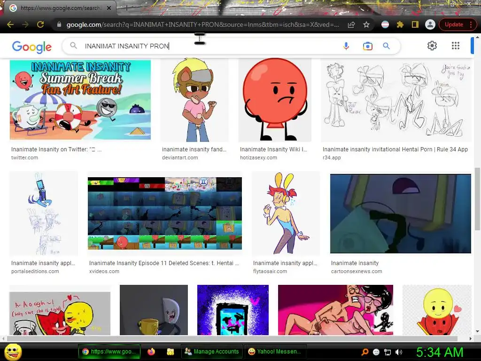Open the Chrome profile avatar
This screenshot has width=481, height=361.
coord(430,24)
